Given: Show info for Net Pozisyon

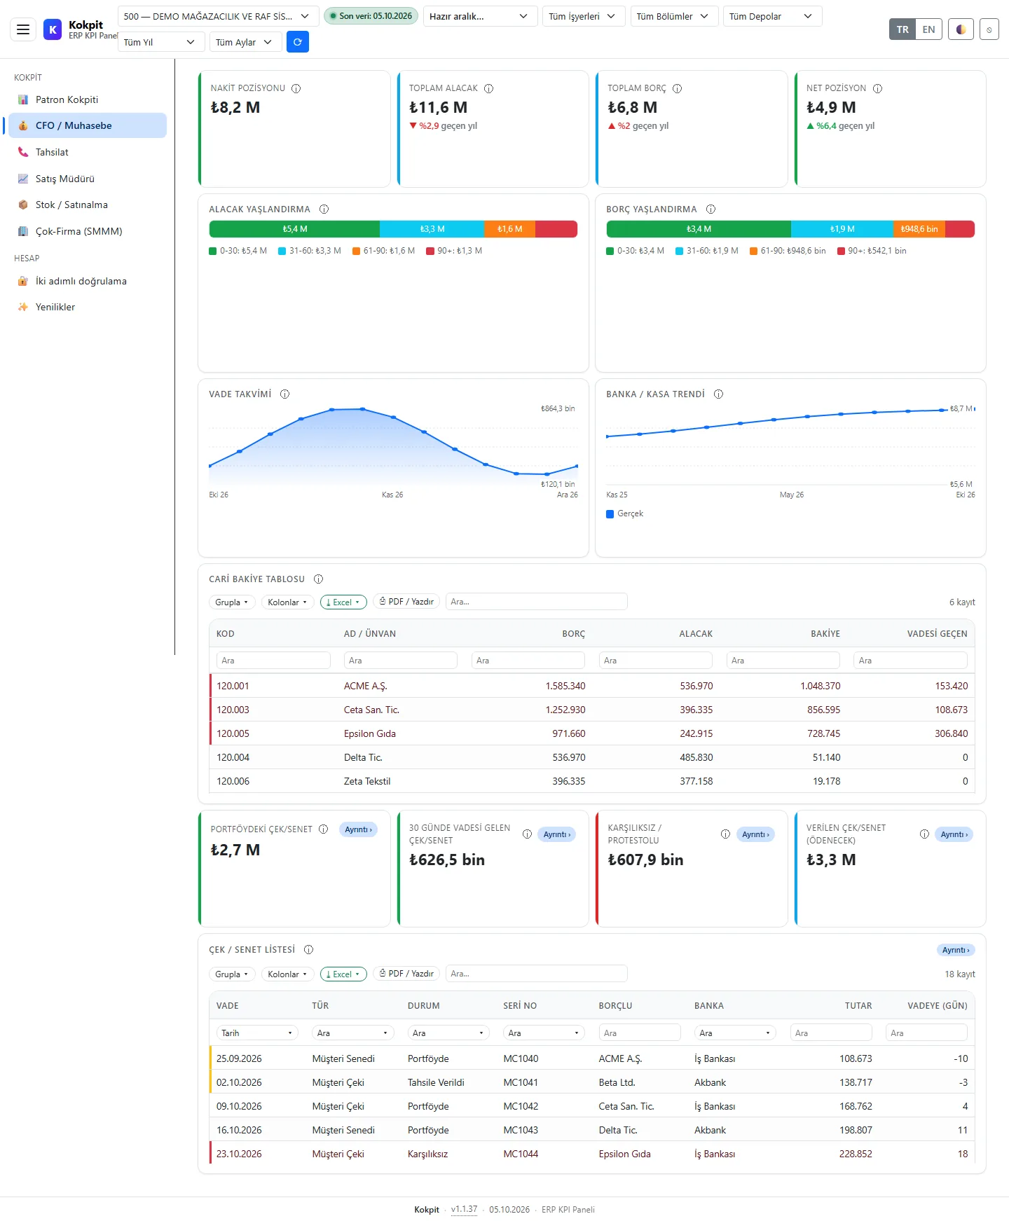Looking at the screenshot, I should (878, 88).
